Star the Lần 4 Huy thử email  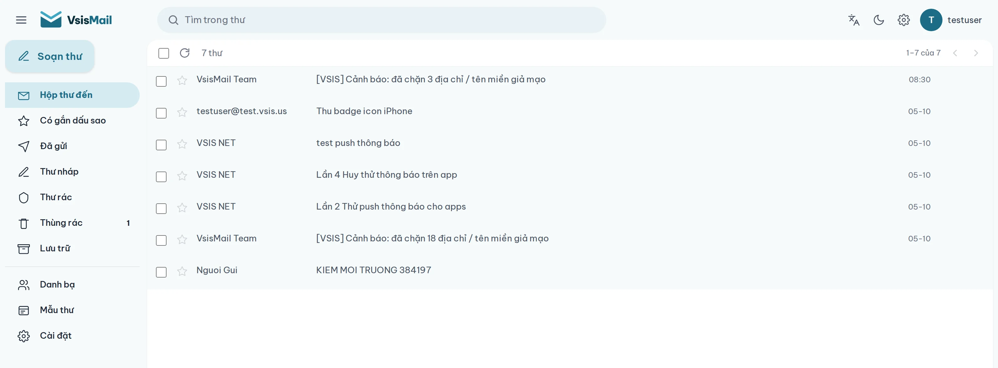pyautogui.click(x=182, y=176)
